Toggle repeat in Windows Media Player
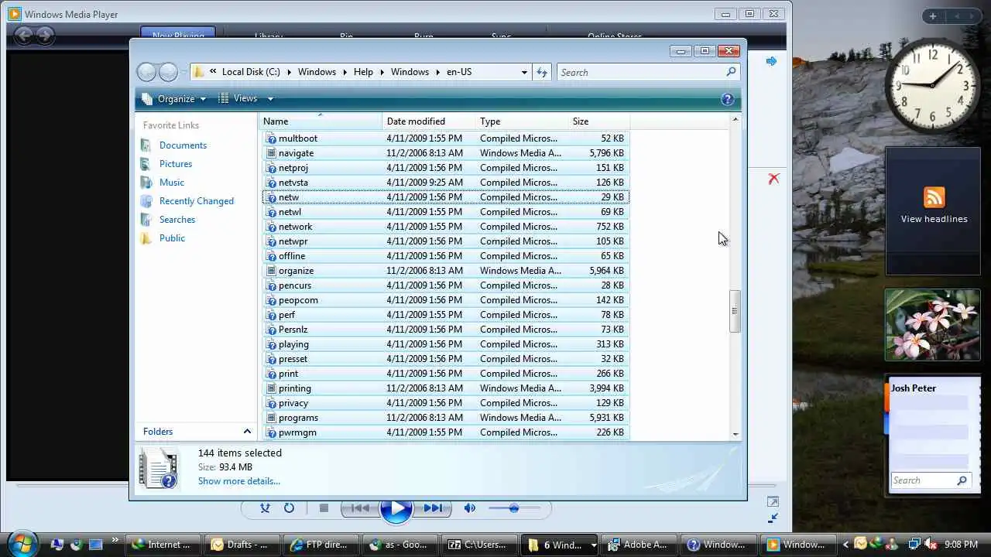 pyautogui.click(x=289, y=508)
